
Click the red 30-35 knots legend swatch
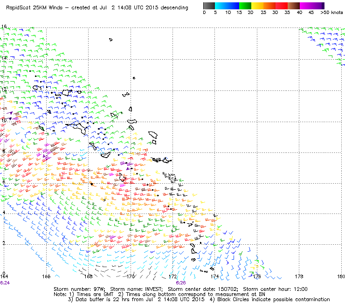282,6
